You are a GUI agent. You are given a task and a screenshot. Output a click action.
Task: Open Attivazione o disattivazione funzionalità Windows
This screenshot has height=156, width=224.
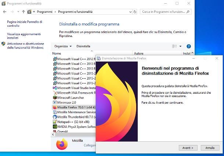(x=26, y=45)
